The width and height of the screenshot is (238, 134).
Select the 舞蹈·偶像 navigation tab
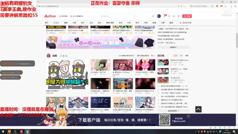(110, 23)
